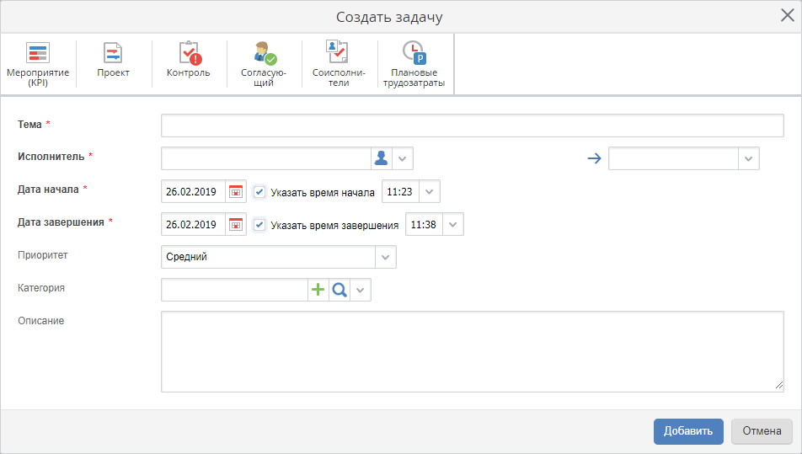Uncheck Указать время начала checkbox
Screen dimensions: 802x454
click(x=259, y=192)
